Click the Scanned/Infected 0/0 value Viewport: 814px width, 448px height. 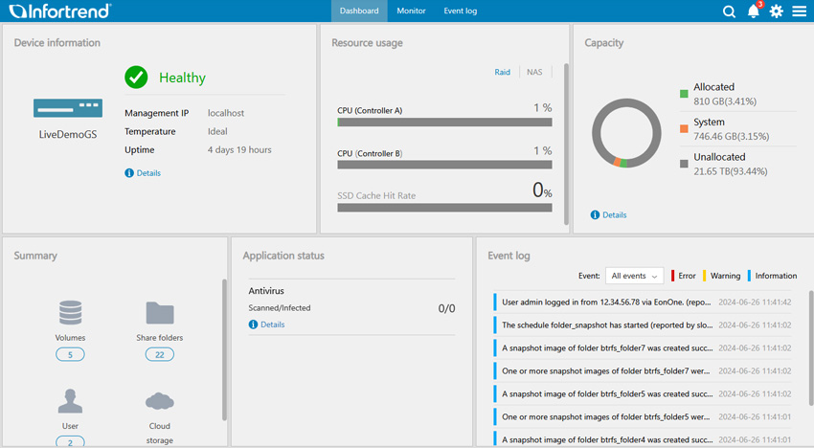click(x=446, y=308)
